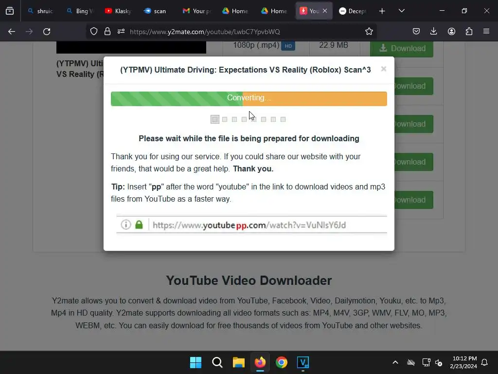Reload the current page
This screenshot has height=374, width=498.
47,32
